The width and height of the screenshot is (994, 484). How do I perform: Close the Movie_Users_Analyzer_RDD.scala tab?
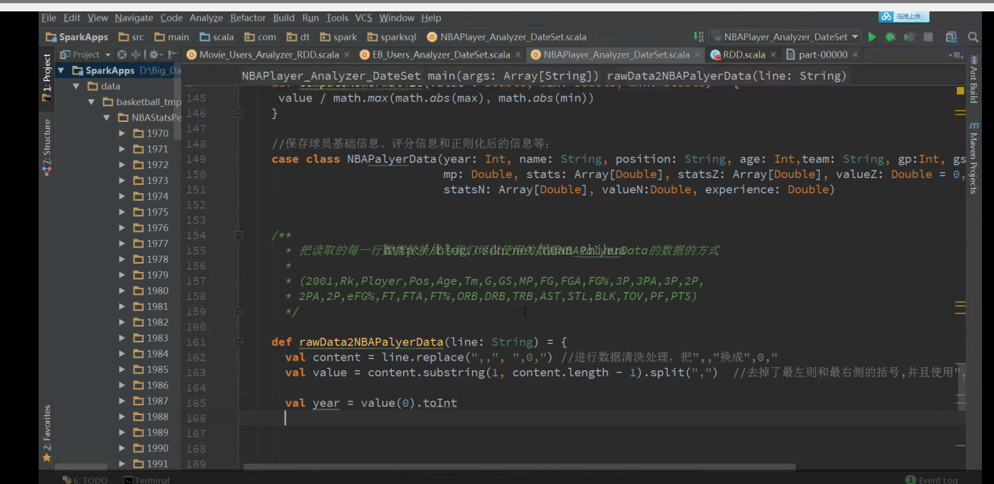point(347,55)
